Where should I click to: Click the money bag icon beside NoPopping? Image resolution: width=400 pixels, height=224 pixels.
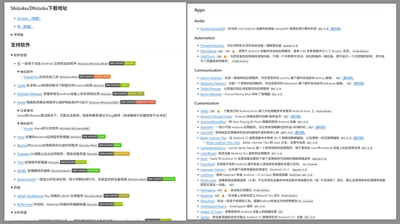(225, 190)
